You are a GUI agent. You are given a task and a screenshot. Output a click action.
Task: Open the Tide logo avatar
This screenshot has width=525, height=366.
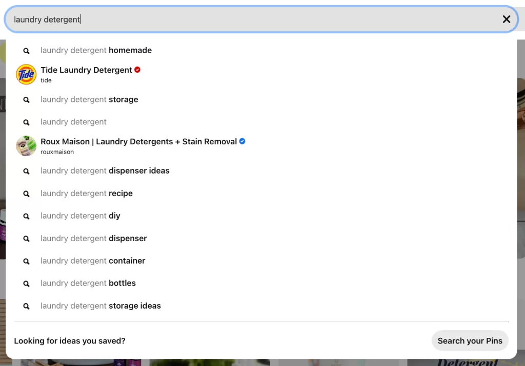[x=26, y=75]
